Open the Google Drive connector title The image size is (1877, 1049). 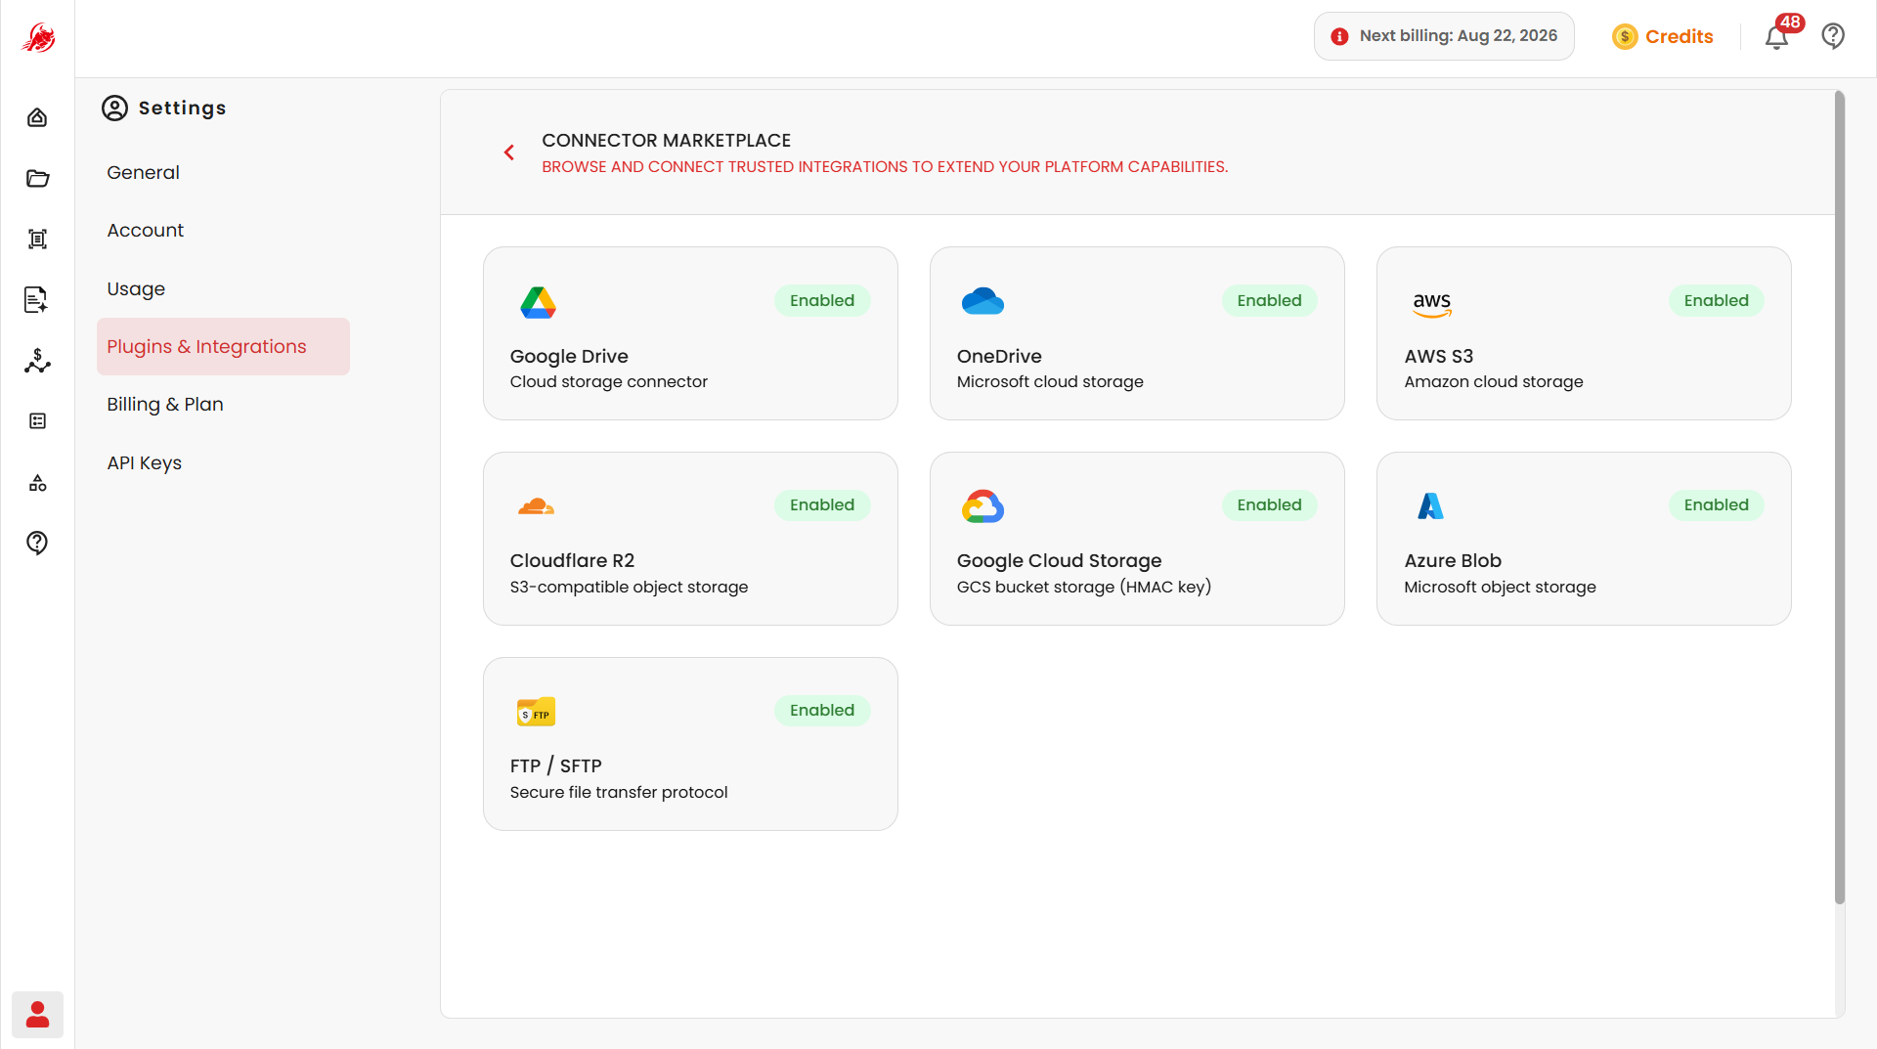[569, 357]
